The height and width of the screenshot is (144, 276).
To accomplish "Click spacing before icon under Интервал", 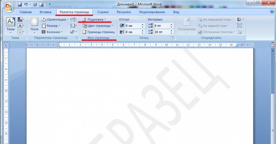I will (x=151, y=26).
